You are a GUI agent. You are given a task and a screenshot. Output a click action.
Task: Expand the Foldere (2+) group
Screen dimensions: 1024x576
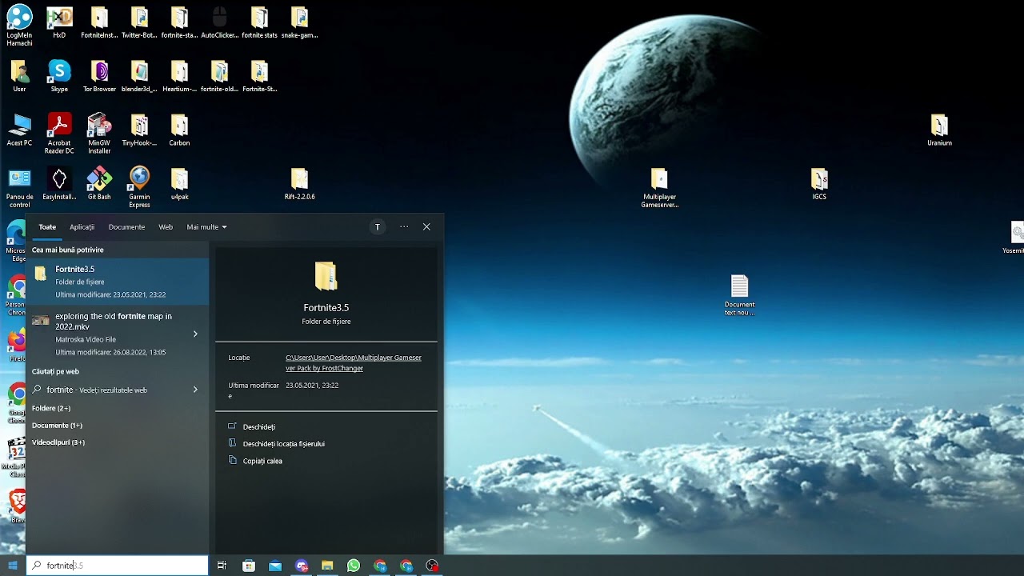(51, 408)
